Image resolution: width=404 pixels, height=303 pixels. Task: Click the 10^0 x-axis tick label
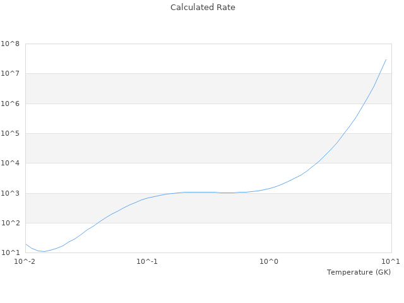coord(270,261)
